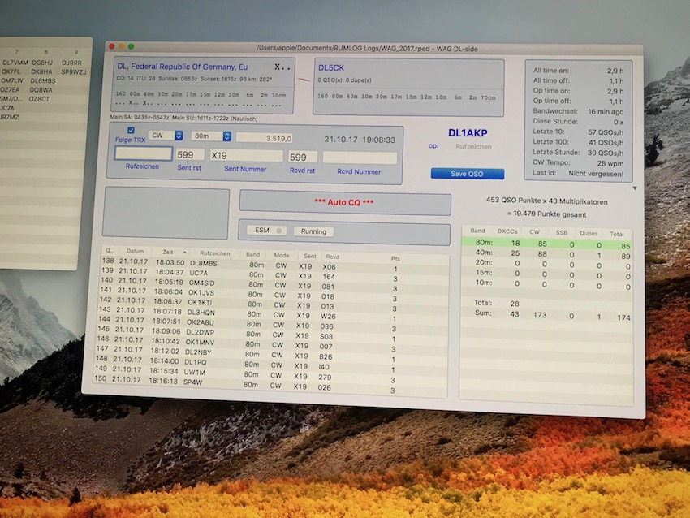Select log row 141 OK1JVS
Image resolution: width=690 pixels, height=518 pixels.
tap(274, 295)
